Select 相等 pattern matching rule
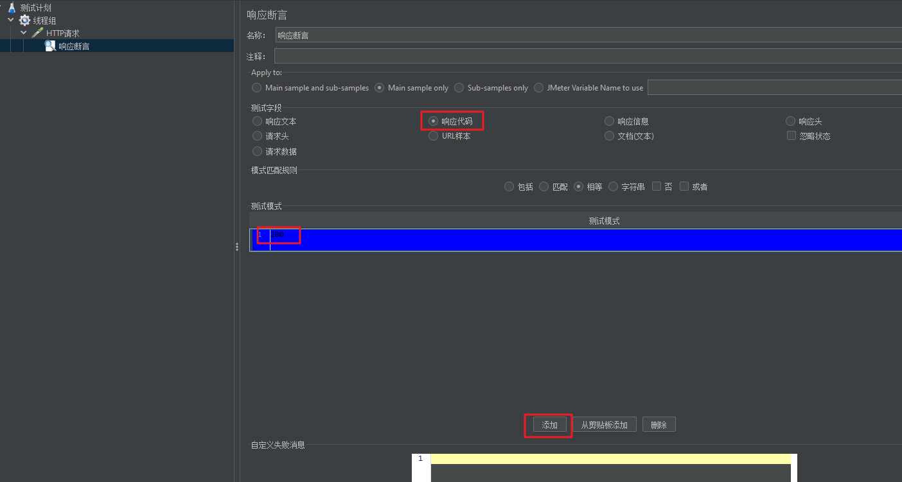Image resolution: width=902 pixels, height=482 pixels. 588,187
